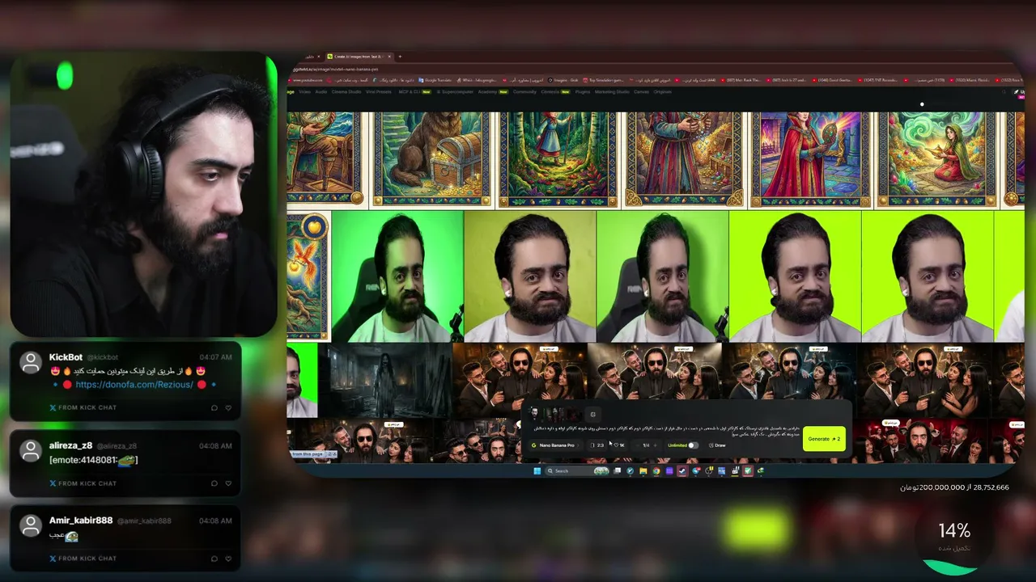Toggle the Unlimited switch
The image size is (1036, 582).
693,445
